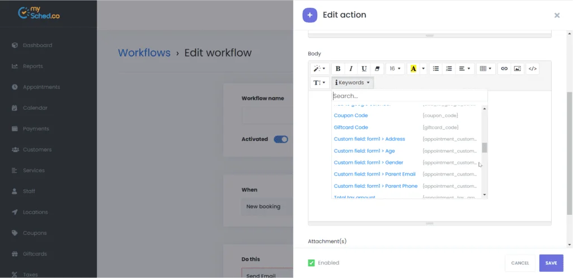
Task: Toggle bold formatting
Action: click(x=338, y=69)
